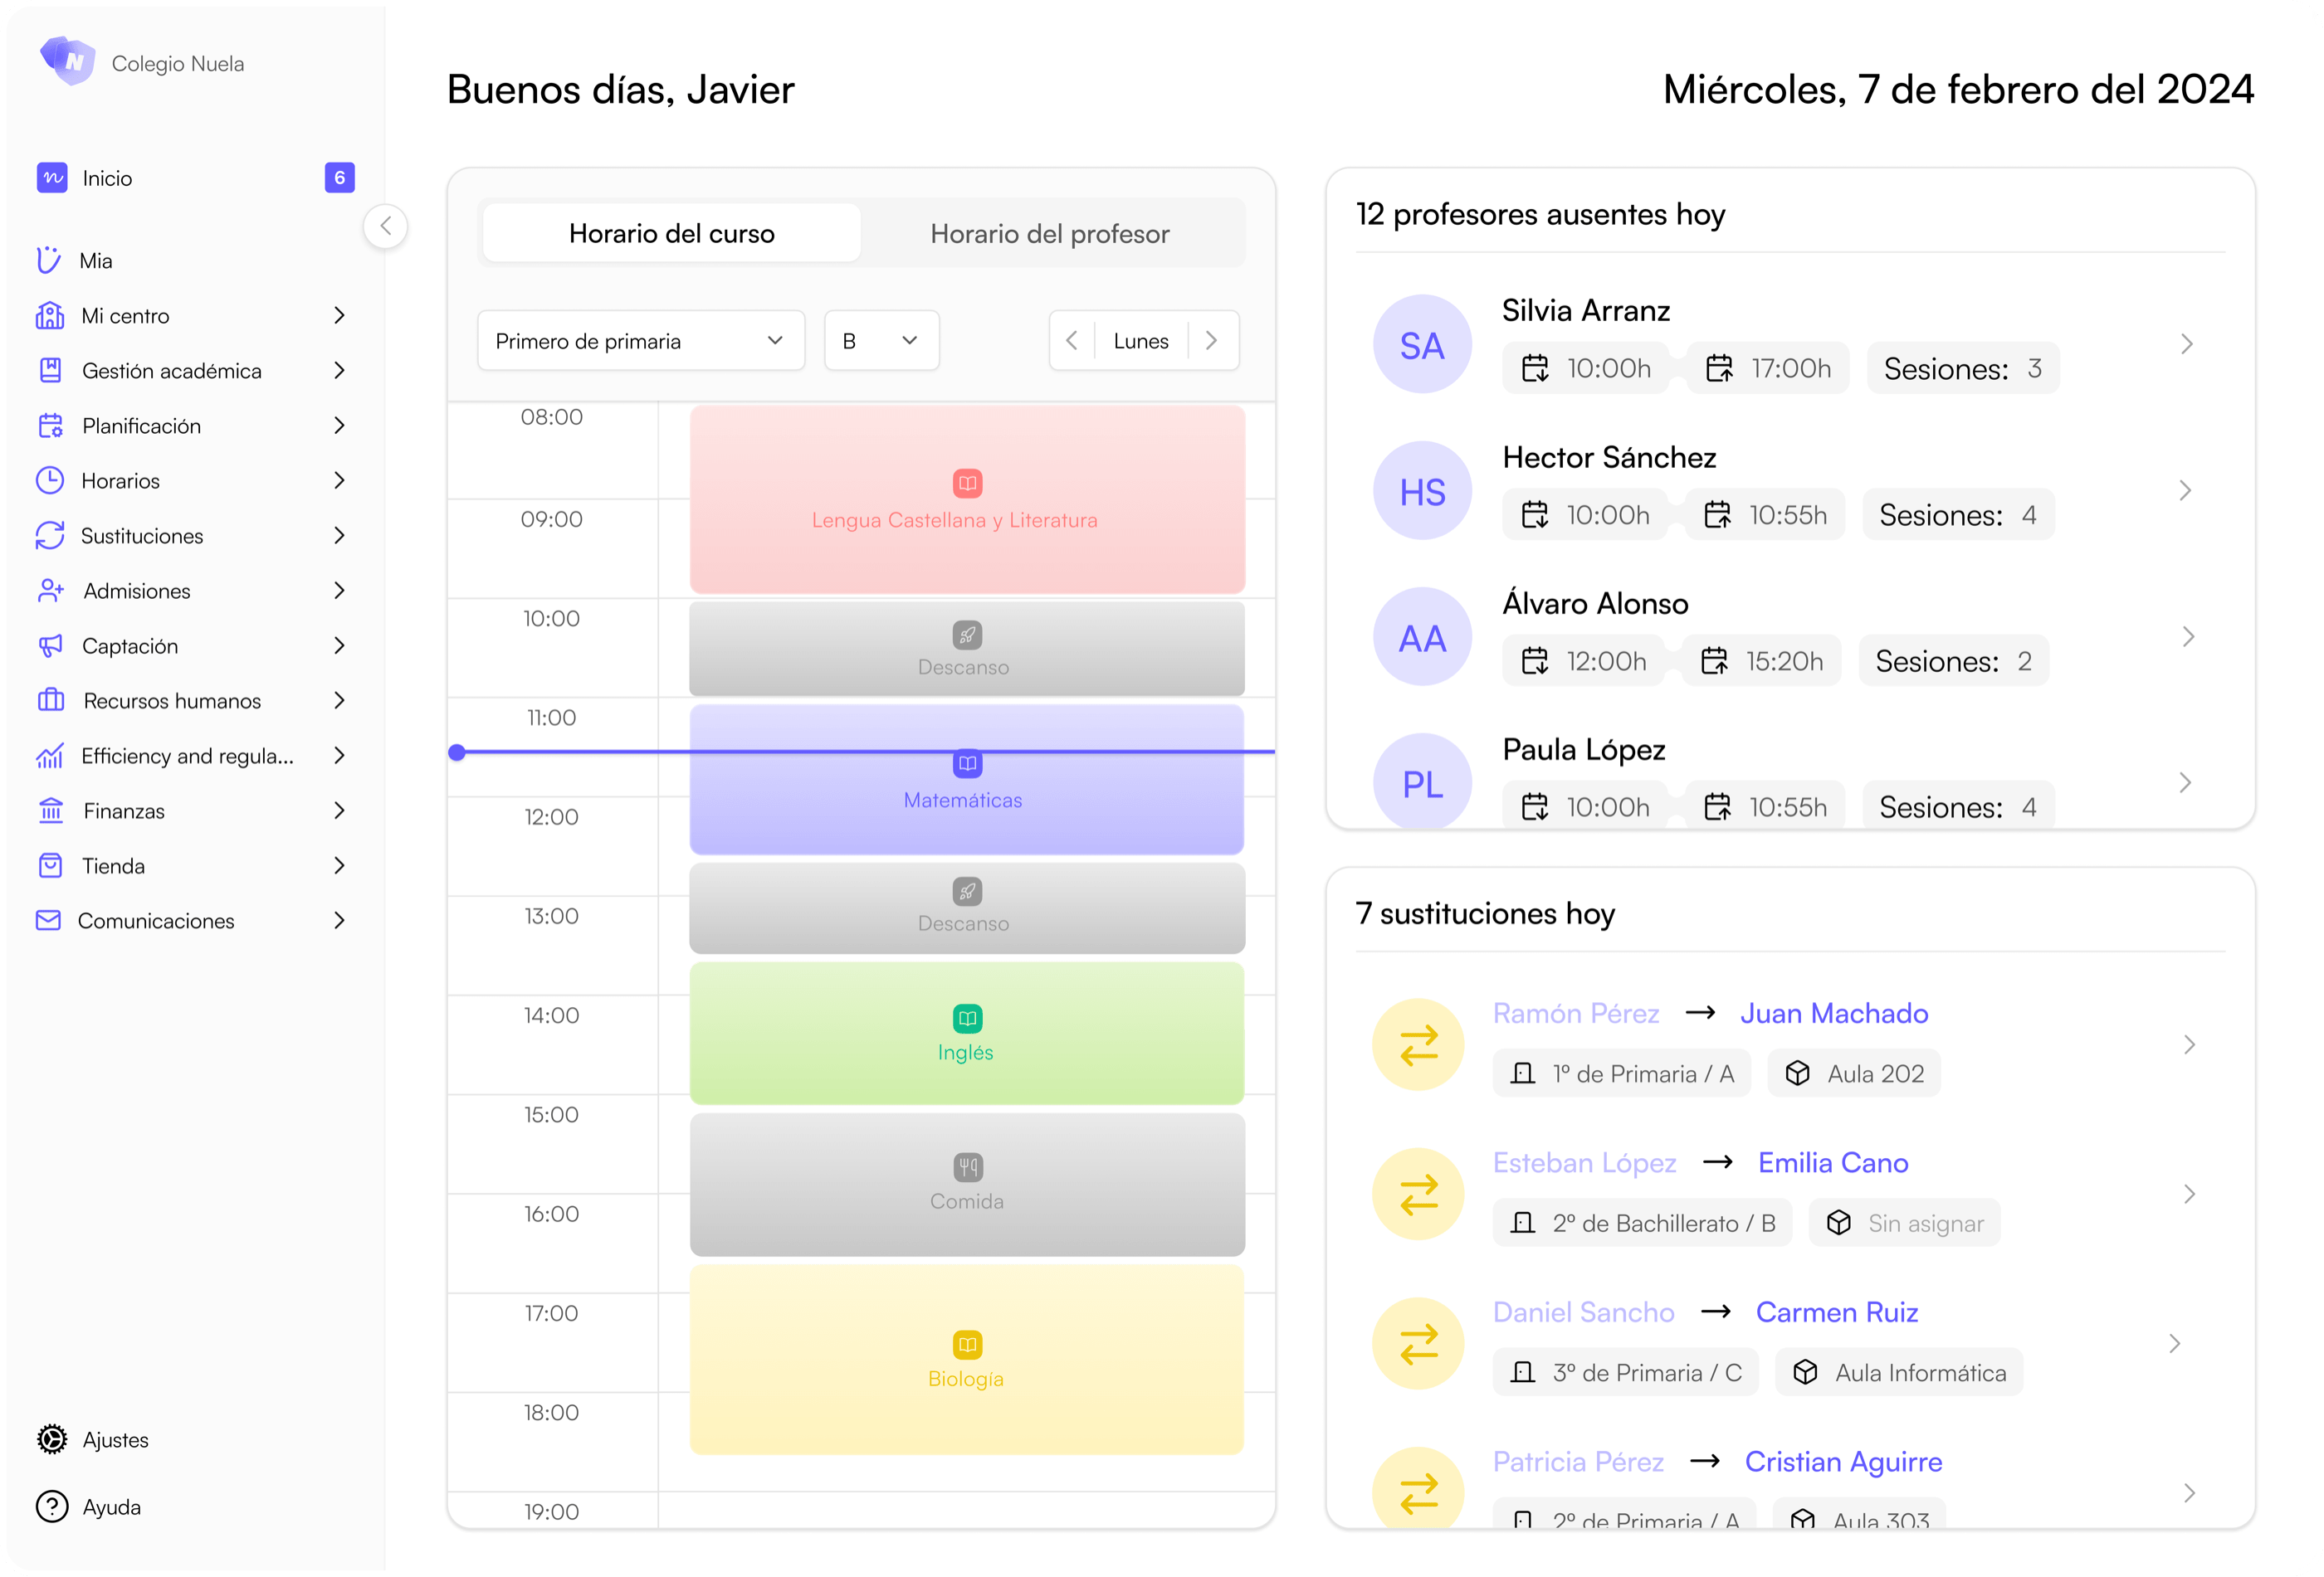Image resolution: width=2324 pixels, height=1577 pixels.
Task: Open Daniel Sancho substitution details chevron
Action: [2174, 1344]
